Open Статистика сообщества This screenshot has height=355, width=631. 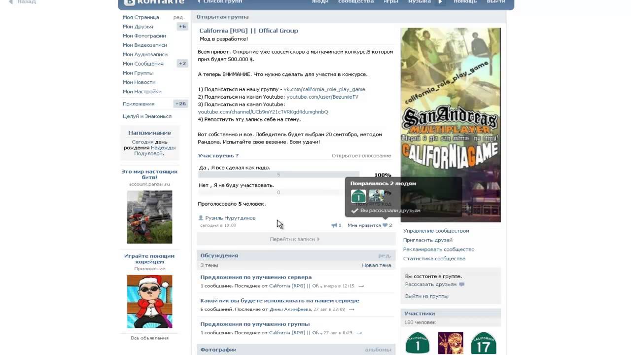pyautogui.click(x=434, y=259)
